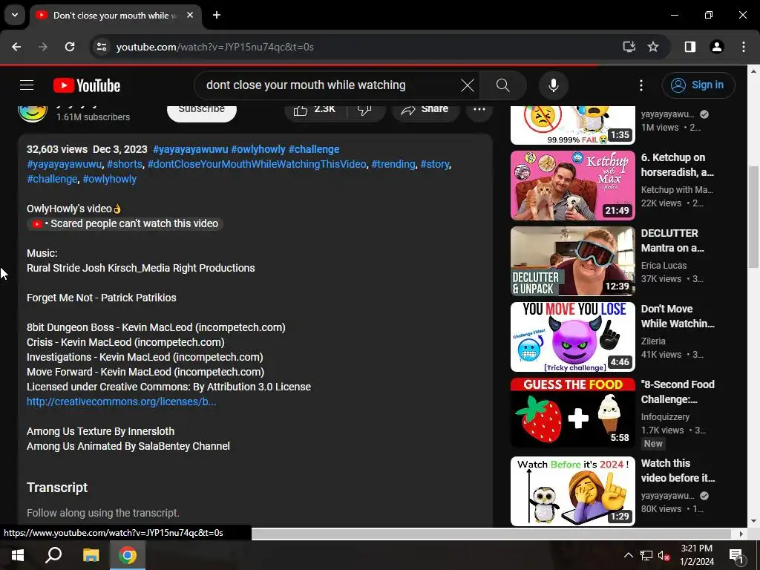Viewport: 760px width, 570px height.
Task: Open the 99.999% FAIL video thumbnail
Action: pyautogui.click(x=572, y=125)
